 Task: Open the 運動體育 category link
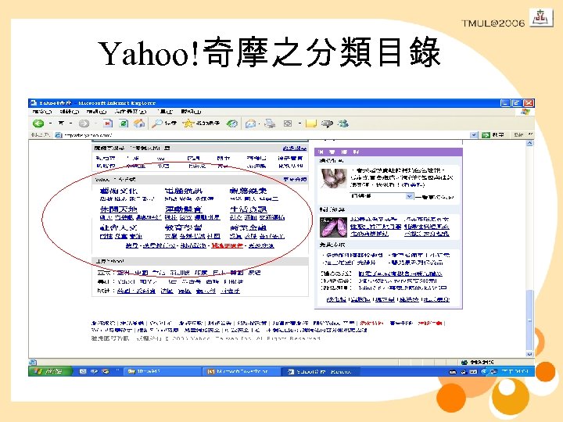[x=184, y=209]
